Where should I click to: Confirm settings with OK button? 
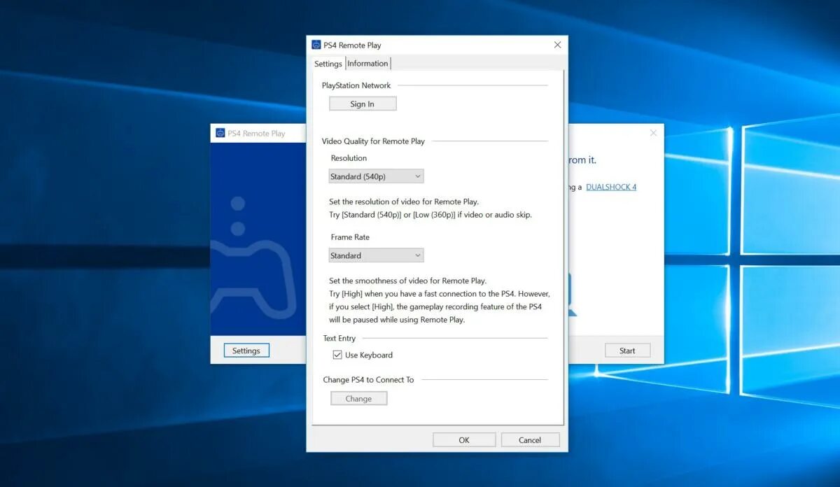464,440
